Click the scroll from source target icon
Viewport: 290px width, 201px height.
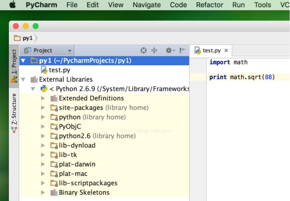tap(144, 51)
